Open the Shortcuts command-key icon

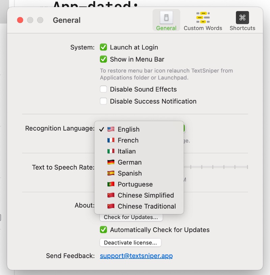pos(242,18)
